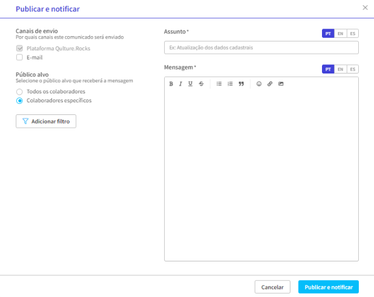This screenshot has width=374, height=297.
Task: Choose Colaboradores específicos radio button
Action: [19, 100]
